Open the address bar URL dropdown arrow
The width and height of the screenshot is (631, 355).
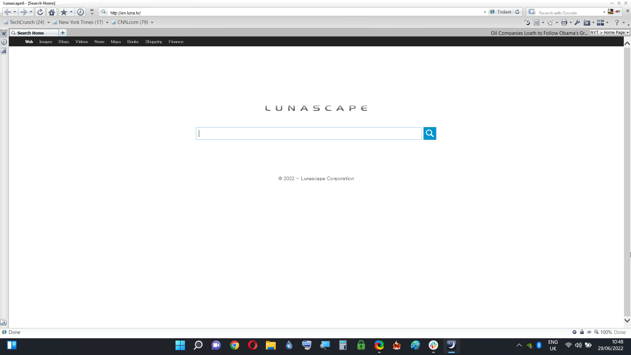pos(485,12)
